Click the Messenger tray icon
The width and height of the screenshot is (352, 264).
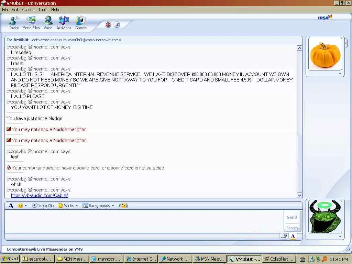312,259
